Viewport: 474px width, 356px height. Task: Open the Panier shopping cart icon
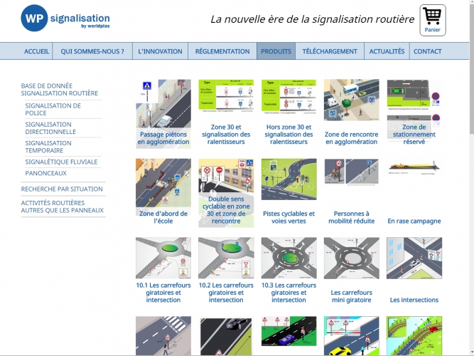click(432, 20)
